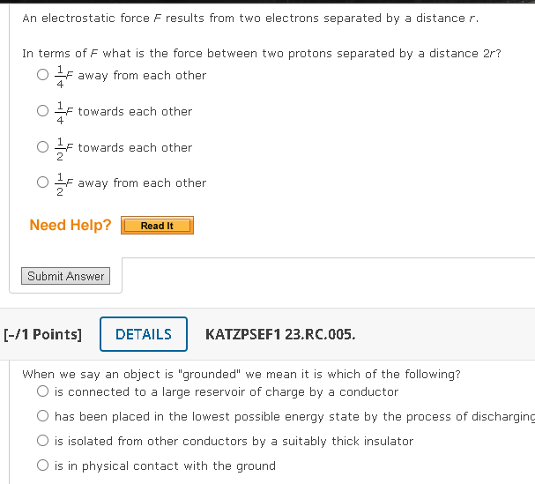The width and height of the screenshot is (535, 484).
Task: Click the 'grounded' question prompt text
Action: coord(241,374)
